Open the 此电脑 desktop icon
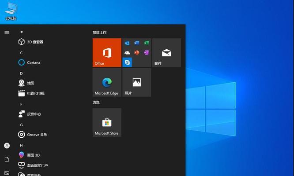The image size is (294, 176). (x=11, y=11)
